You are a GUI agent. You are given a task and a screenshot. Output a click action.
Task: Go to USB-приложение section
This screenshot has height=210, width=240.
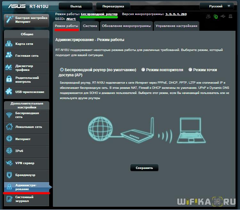pyautogui.click(x=27, y=92)
